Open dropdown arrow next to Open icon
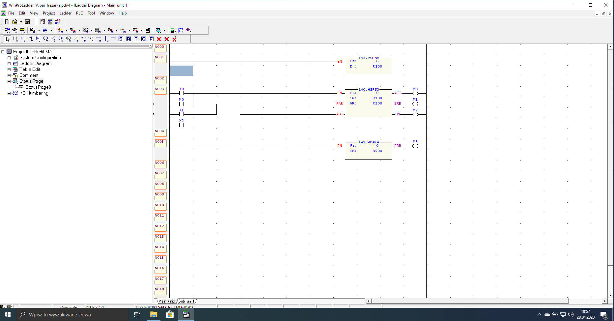The width and height of the screenshot is (614, 321). [x=21, y=22]
